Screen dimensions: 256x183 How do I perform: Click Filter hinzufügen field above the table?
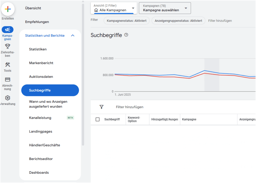(130, 107)
